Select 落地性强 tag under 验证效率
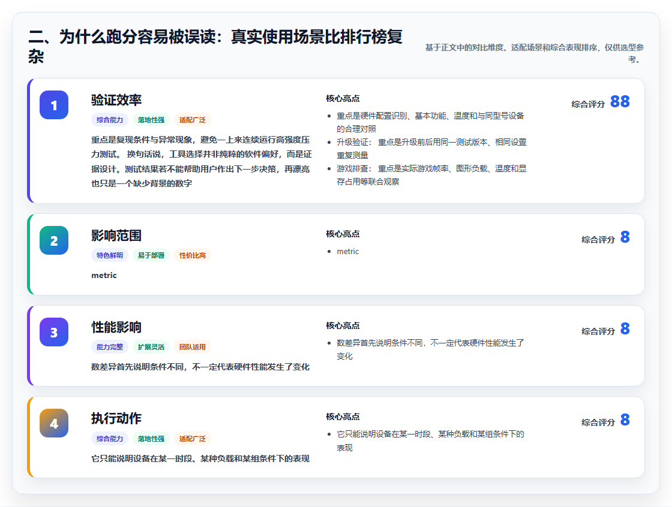Image resolution: width=672 pixels, height=507 pixels. pyautogui.click(x=151, y=120)
